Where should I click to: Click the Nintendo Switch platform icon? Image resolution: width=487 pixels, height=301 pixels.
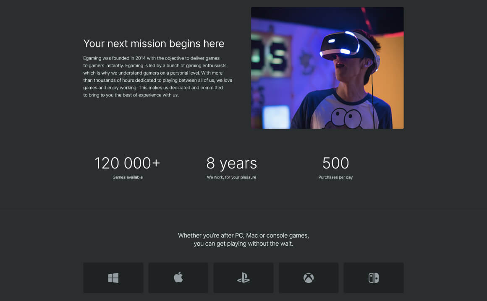click(x=373, y=278)
